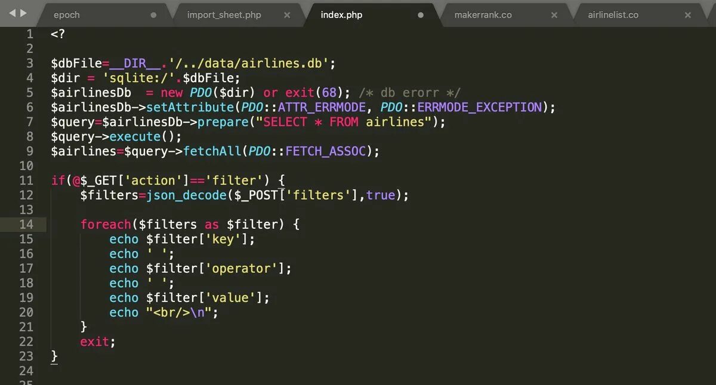The width and height of the screenshot is (716, 385).
Task: Click line number 17 in gutter
Action: (x=26, y=268)
